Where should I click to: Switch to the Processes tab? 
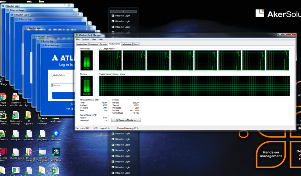tap(94, 44)
